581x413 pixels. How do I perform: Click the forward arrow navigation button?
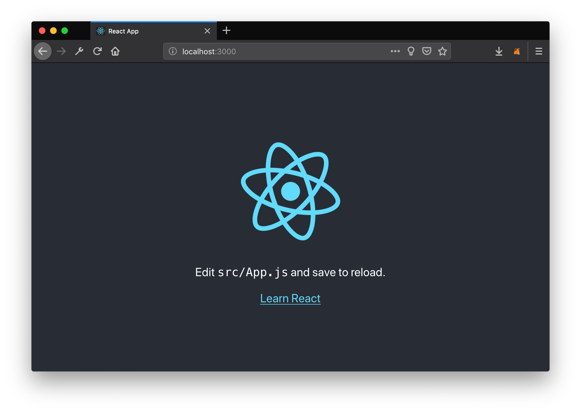[x=61, y=51]
